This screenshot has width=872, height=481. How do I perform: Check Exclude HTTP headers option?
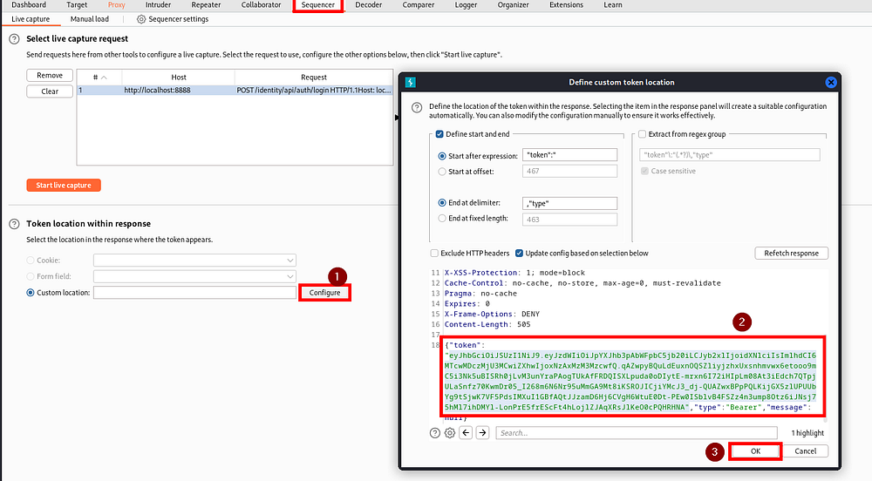434,254
